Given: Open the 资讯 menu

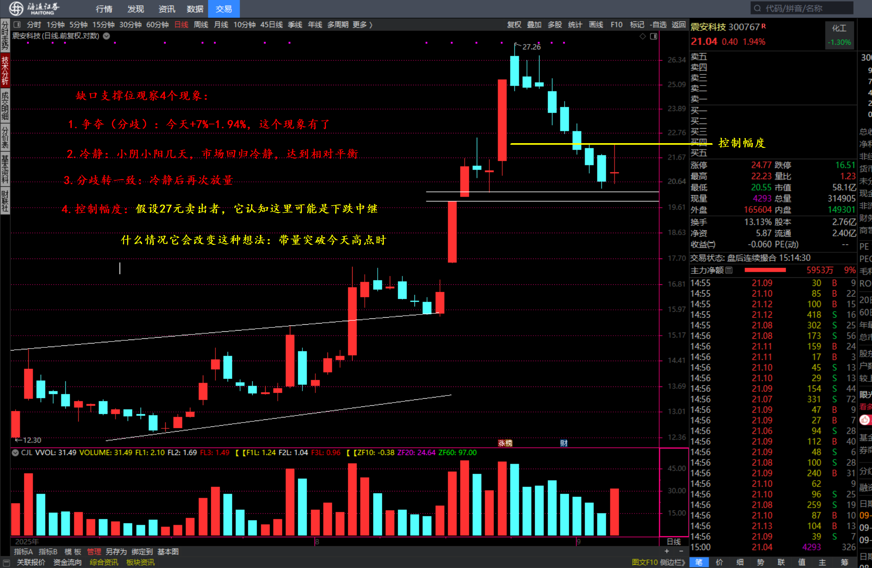Looking at the screenshot, I should coord(167,9).
